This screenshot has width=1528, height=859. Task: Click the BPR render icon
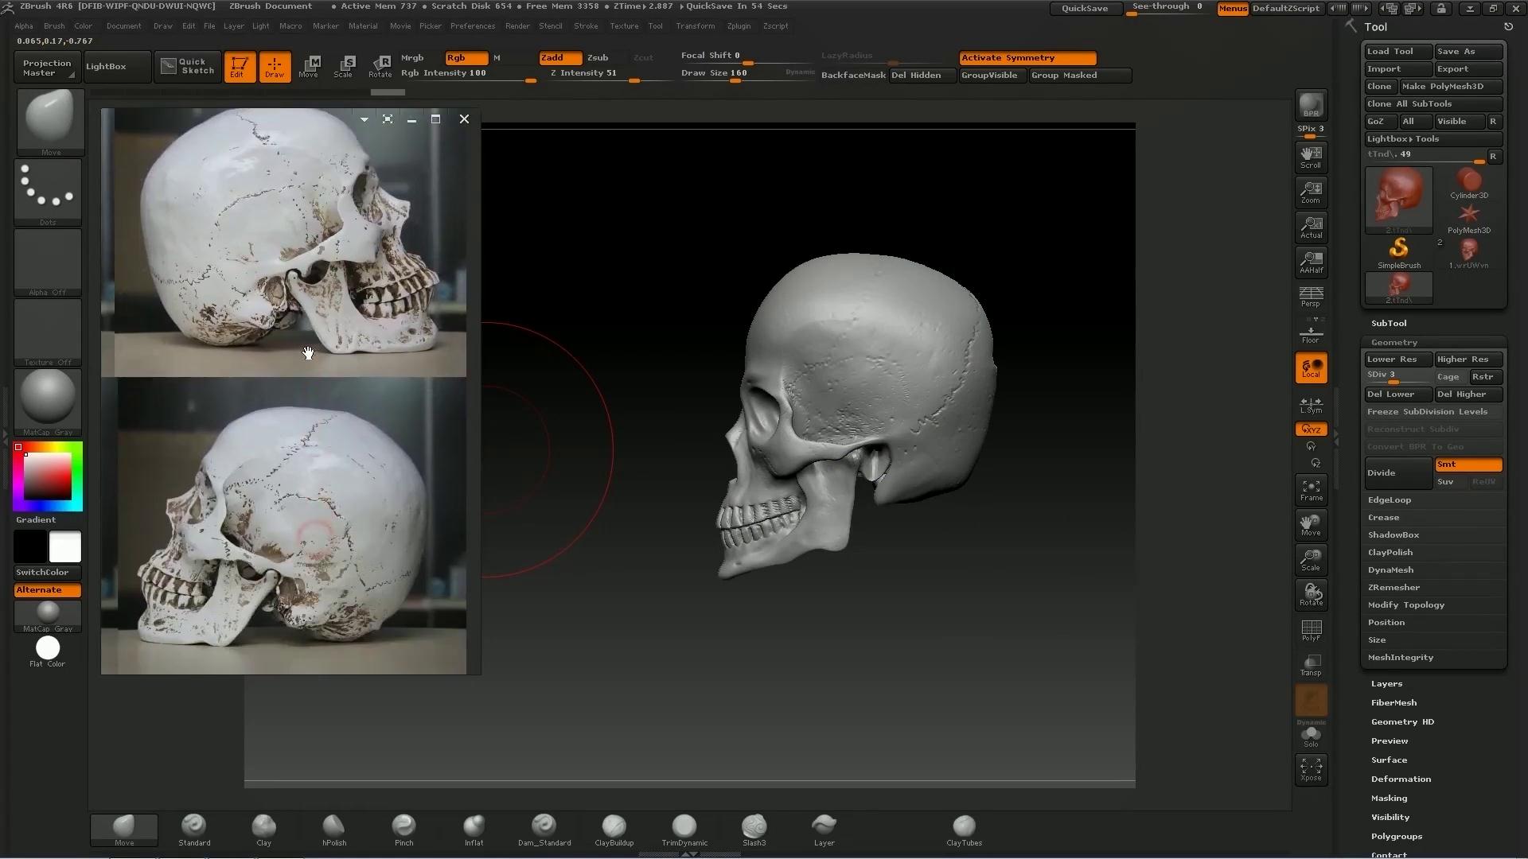point(1311,105)
